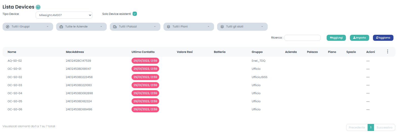The width and height of the screenshot is (398, 135).
Task: Open actions menu for AQ-S0-02 row
Action: click(x=368, y=61)
